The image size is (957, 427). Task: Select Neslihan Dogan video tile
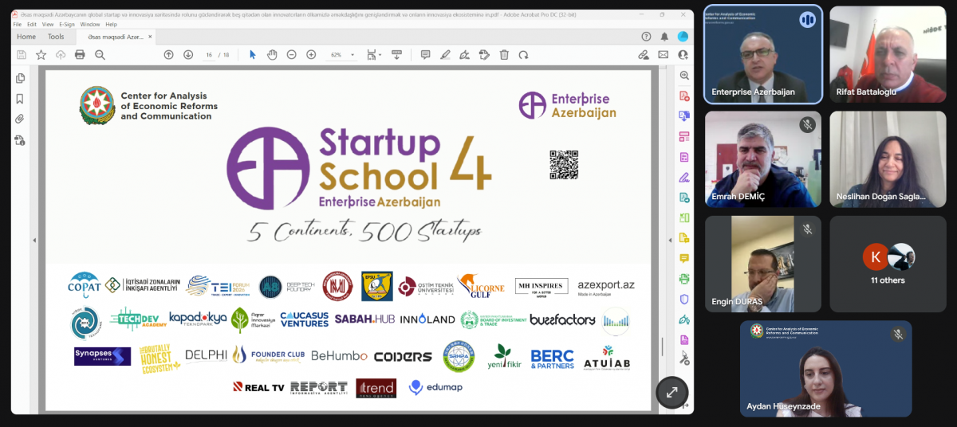[888, 159]
